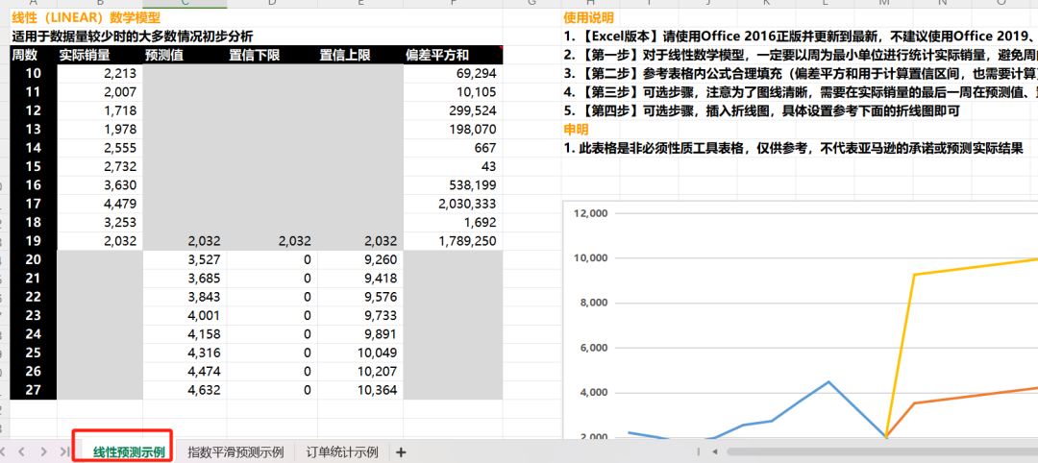The height and width of the screenshot is (463, 1038).
Task: Select week 12 sales cell 1,718
Action: pyautogui.click(x=100, y=110)
